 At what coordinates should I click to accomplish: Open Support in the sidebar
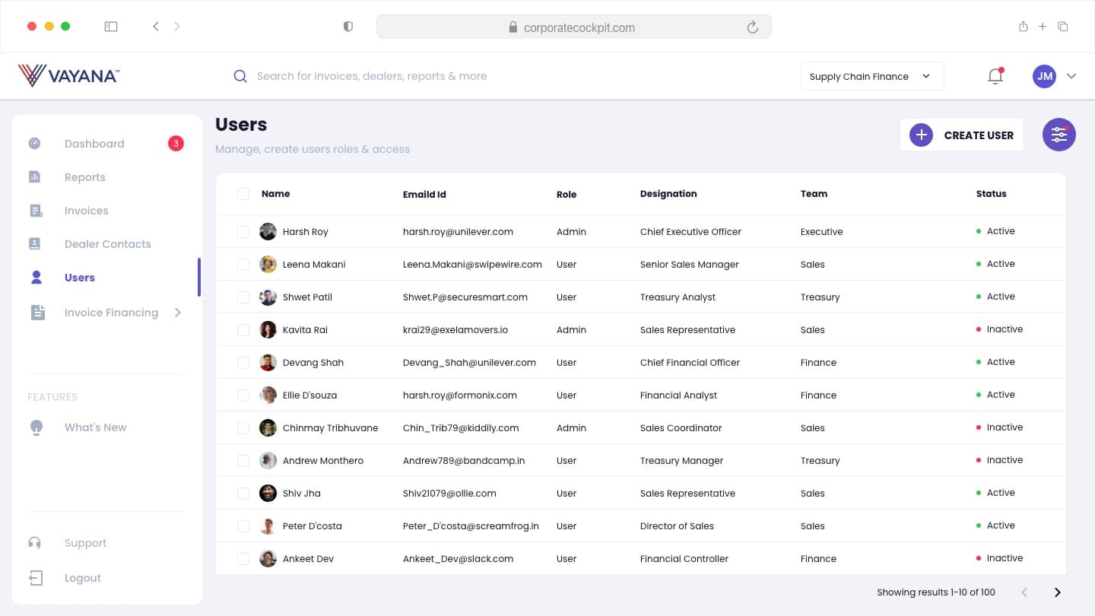pos(86,543)
